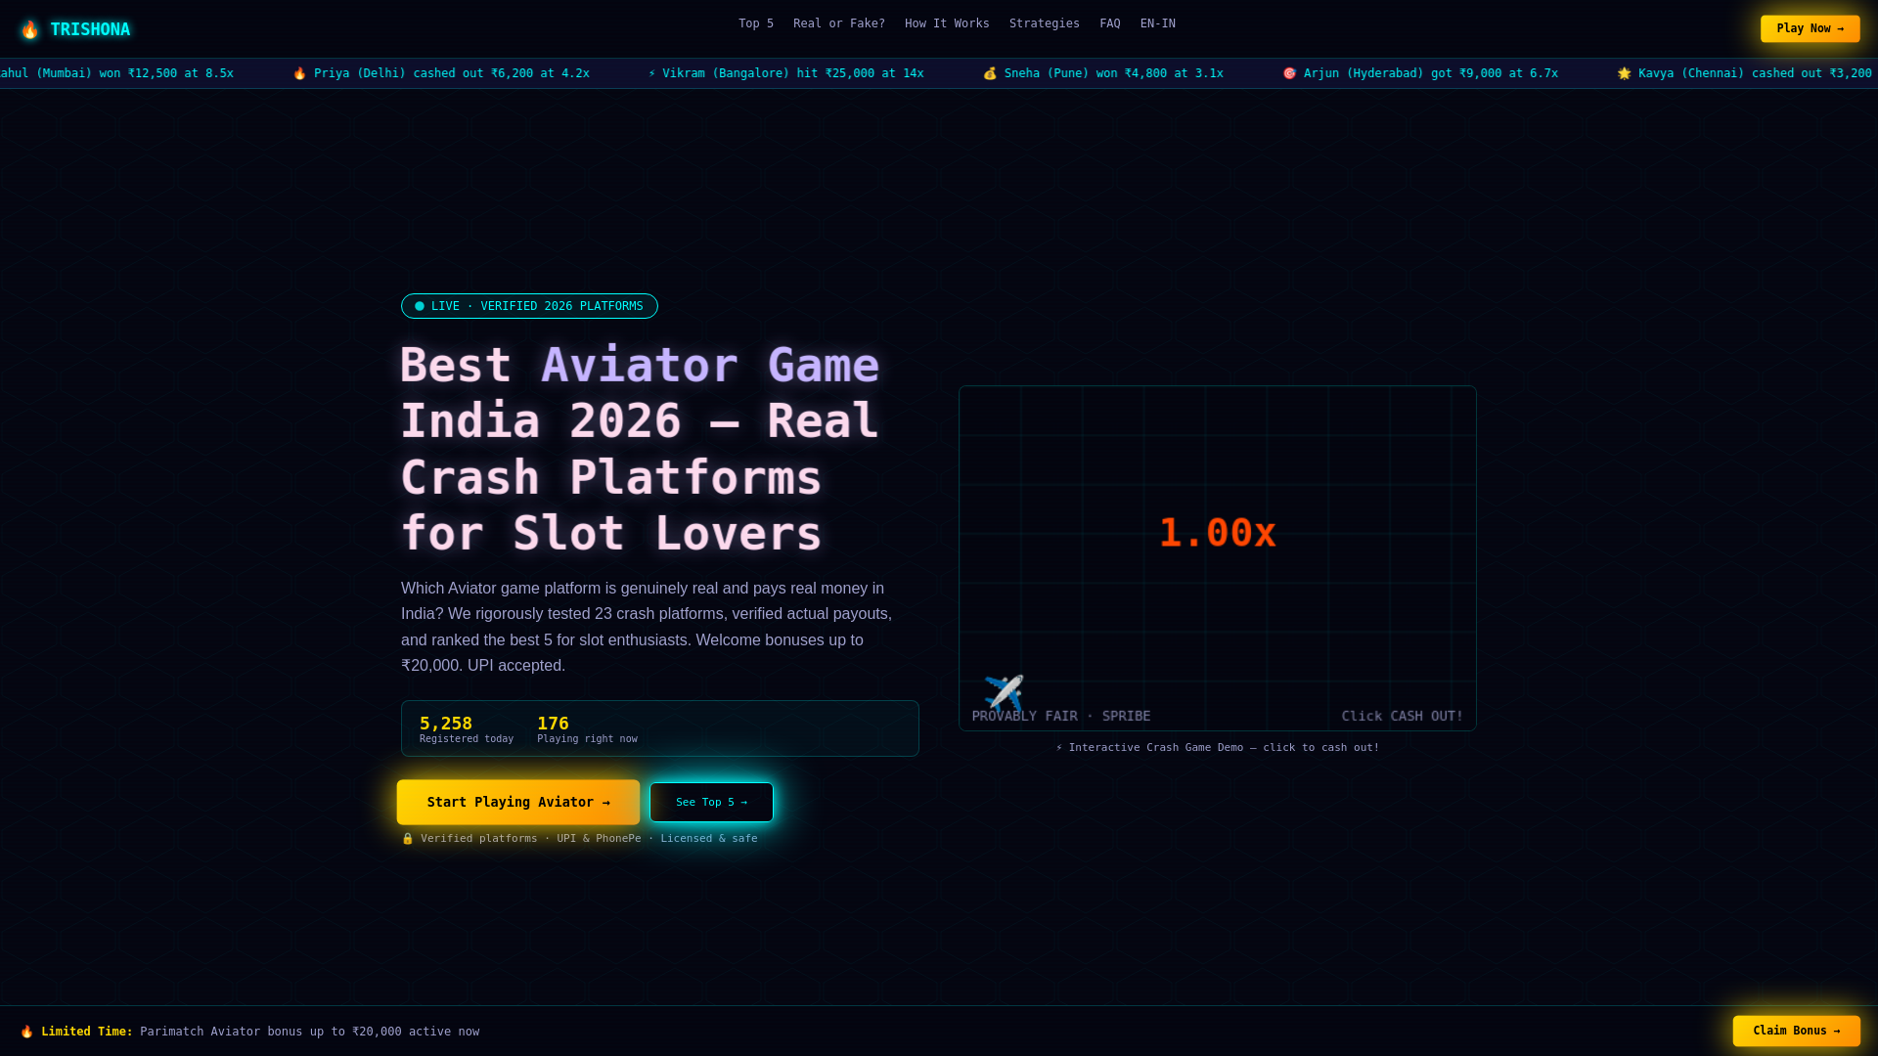The height and width of the screenshot is (1056, 1878).
Task: Click the 176 Playing right now stat
Action: [x=587, y=728]
